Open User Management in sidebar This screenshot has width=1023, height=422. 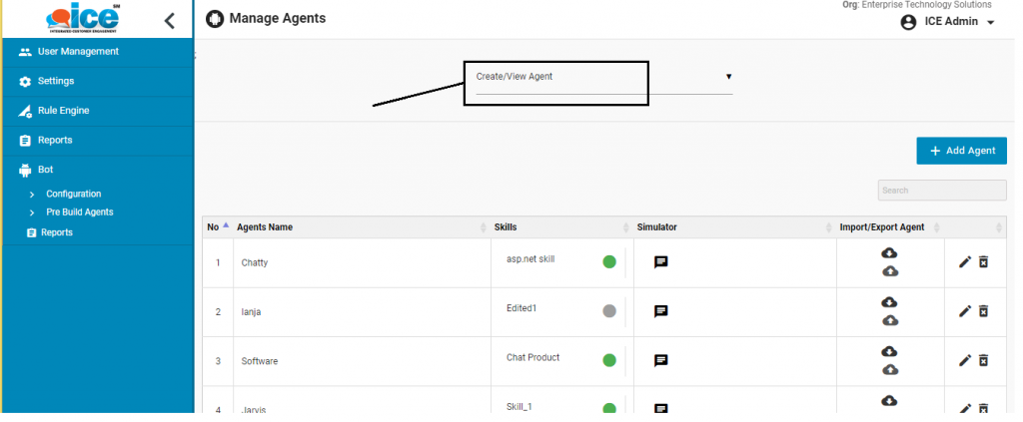pos(78,52)
